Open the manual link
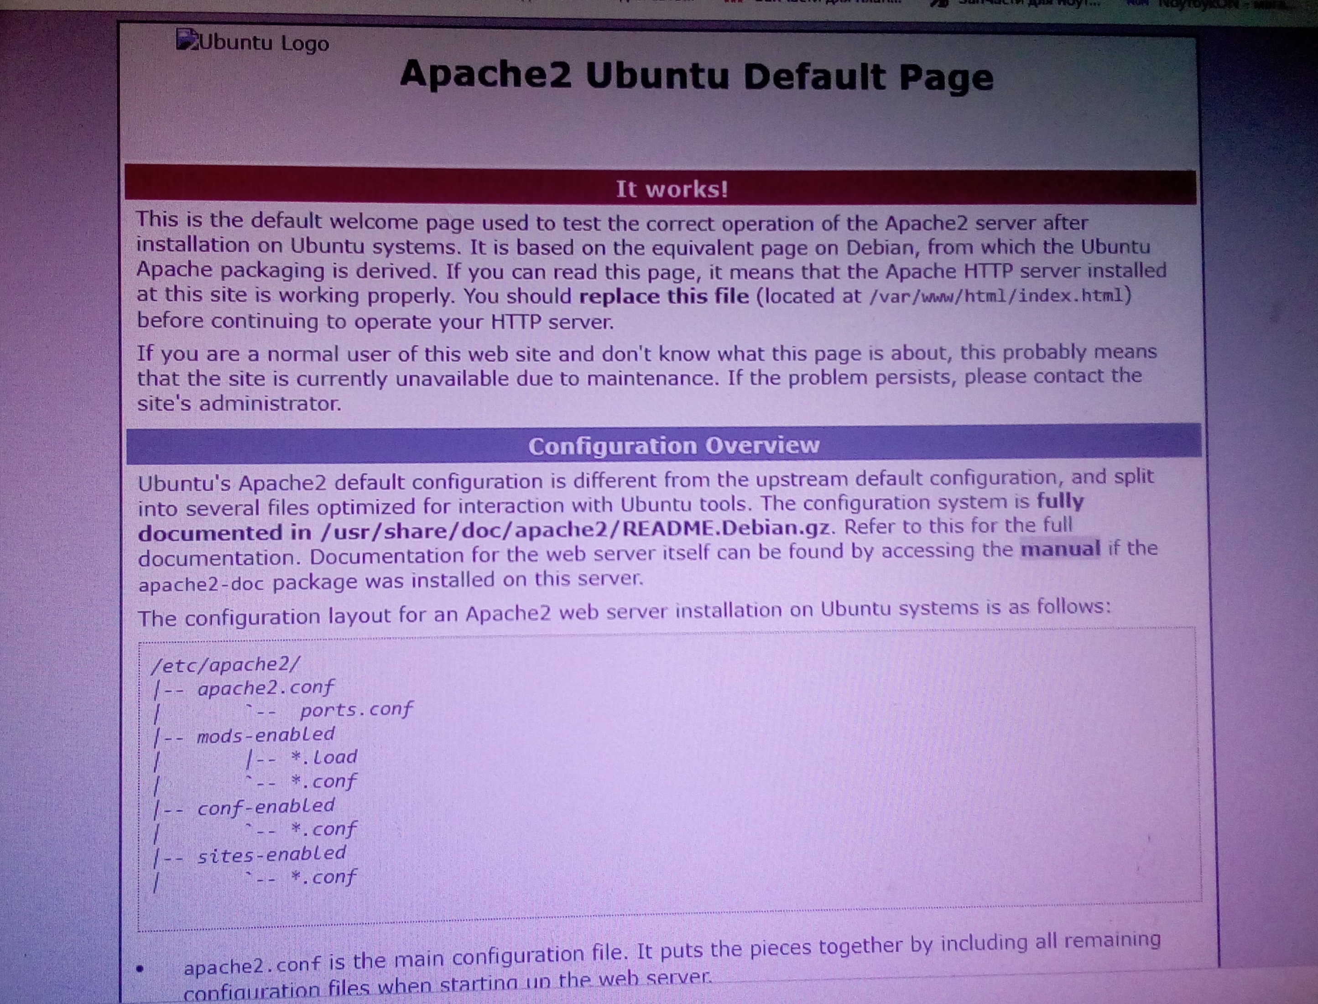Viewport: 1318px width, 1004px height. pyautogui.click(x=1059, y=549)
